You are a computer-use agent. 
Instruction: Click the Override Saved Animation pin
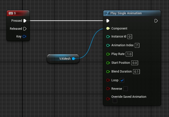click(108, 99)
